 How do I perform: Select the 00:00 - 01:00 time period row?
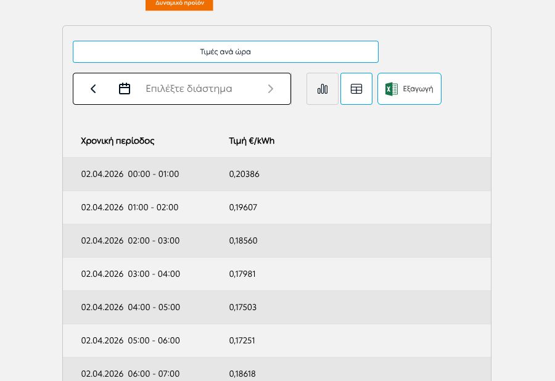pos(130,174)
